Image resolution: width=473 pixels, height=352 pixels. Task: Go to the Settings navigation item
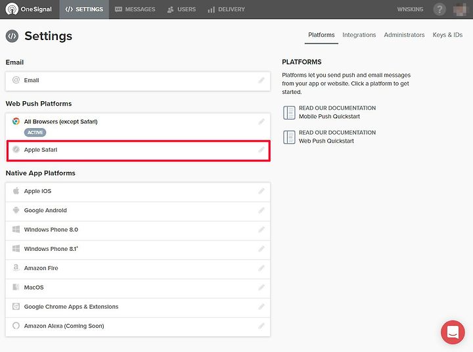[x=84, y=9]
